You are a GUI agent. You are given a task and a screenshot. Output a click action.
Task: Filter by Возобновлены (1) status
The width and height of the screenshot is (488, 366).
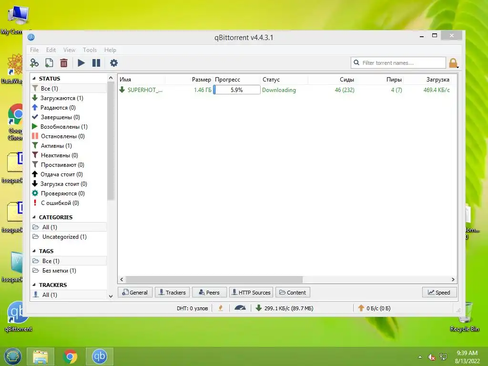click(x=64, y=127)
